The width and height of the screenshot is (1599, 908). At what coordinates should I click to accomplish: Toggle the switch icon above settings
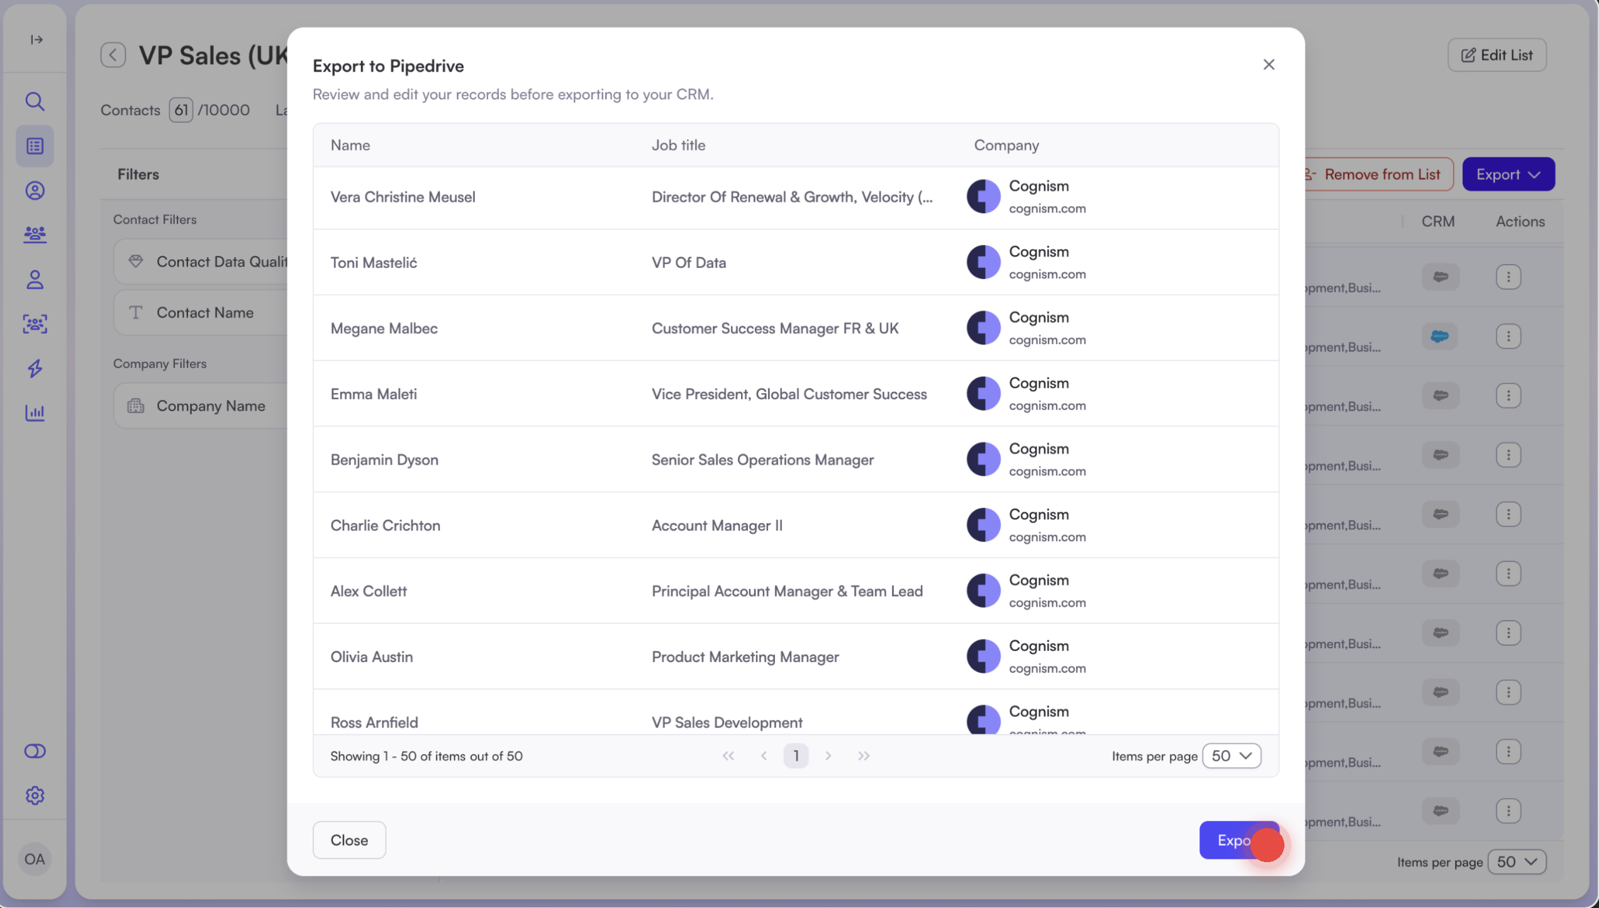click(35, 751)
